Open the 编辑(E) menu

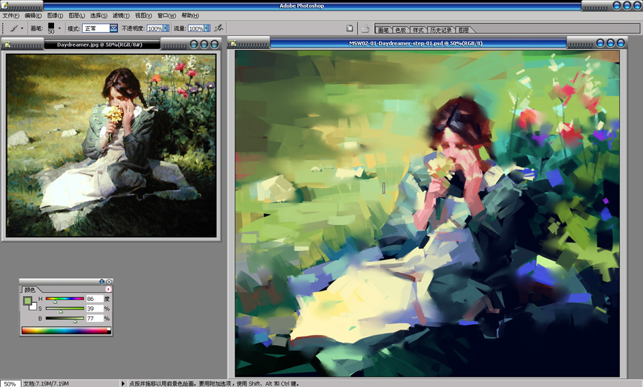(x=33, y=16)
